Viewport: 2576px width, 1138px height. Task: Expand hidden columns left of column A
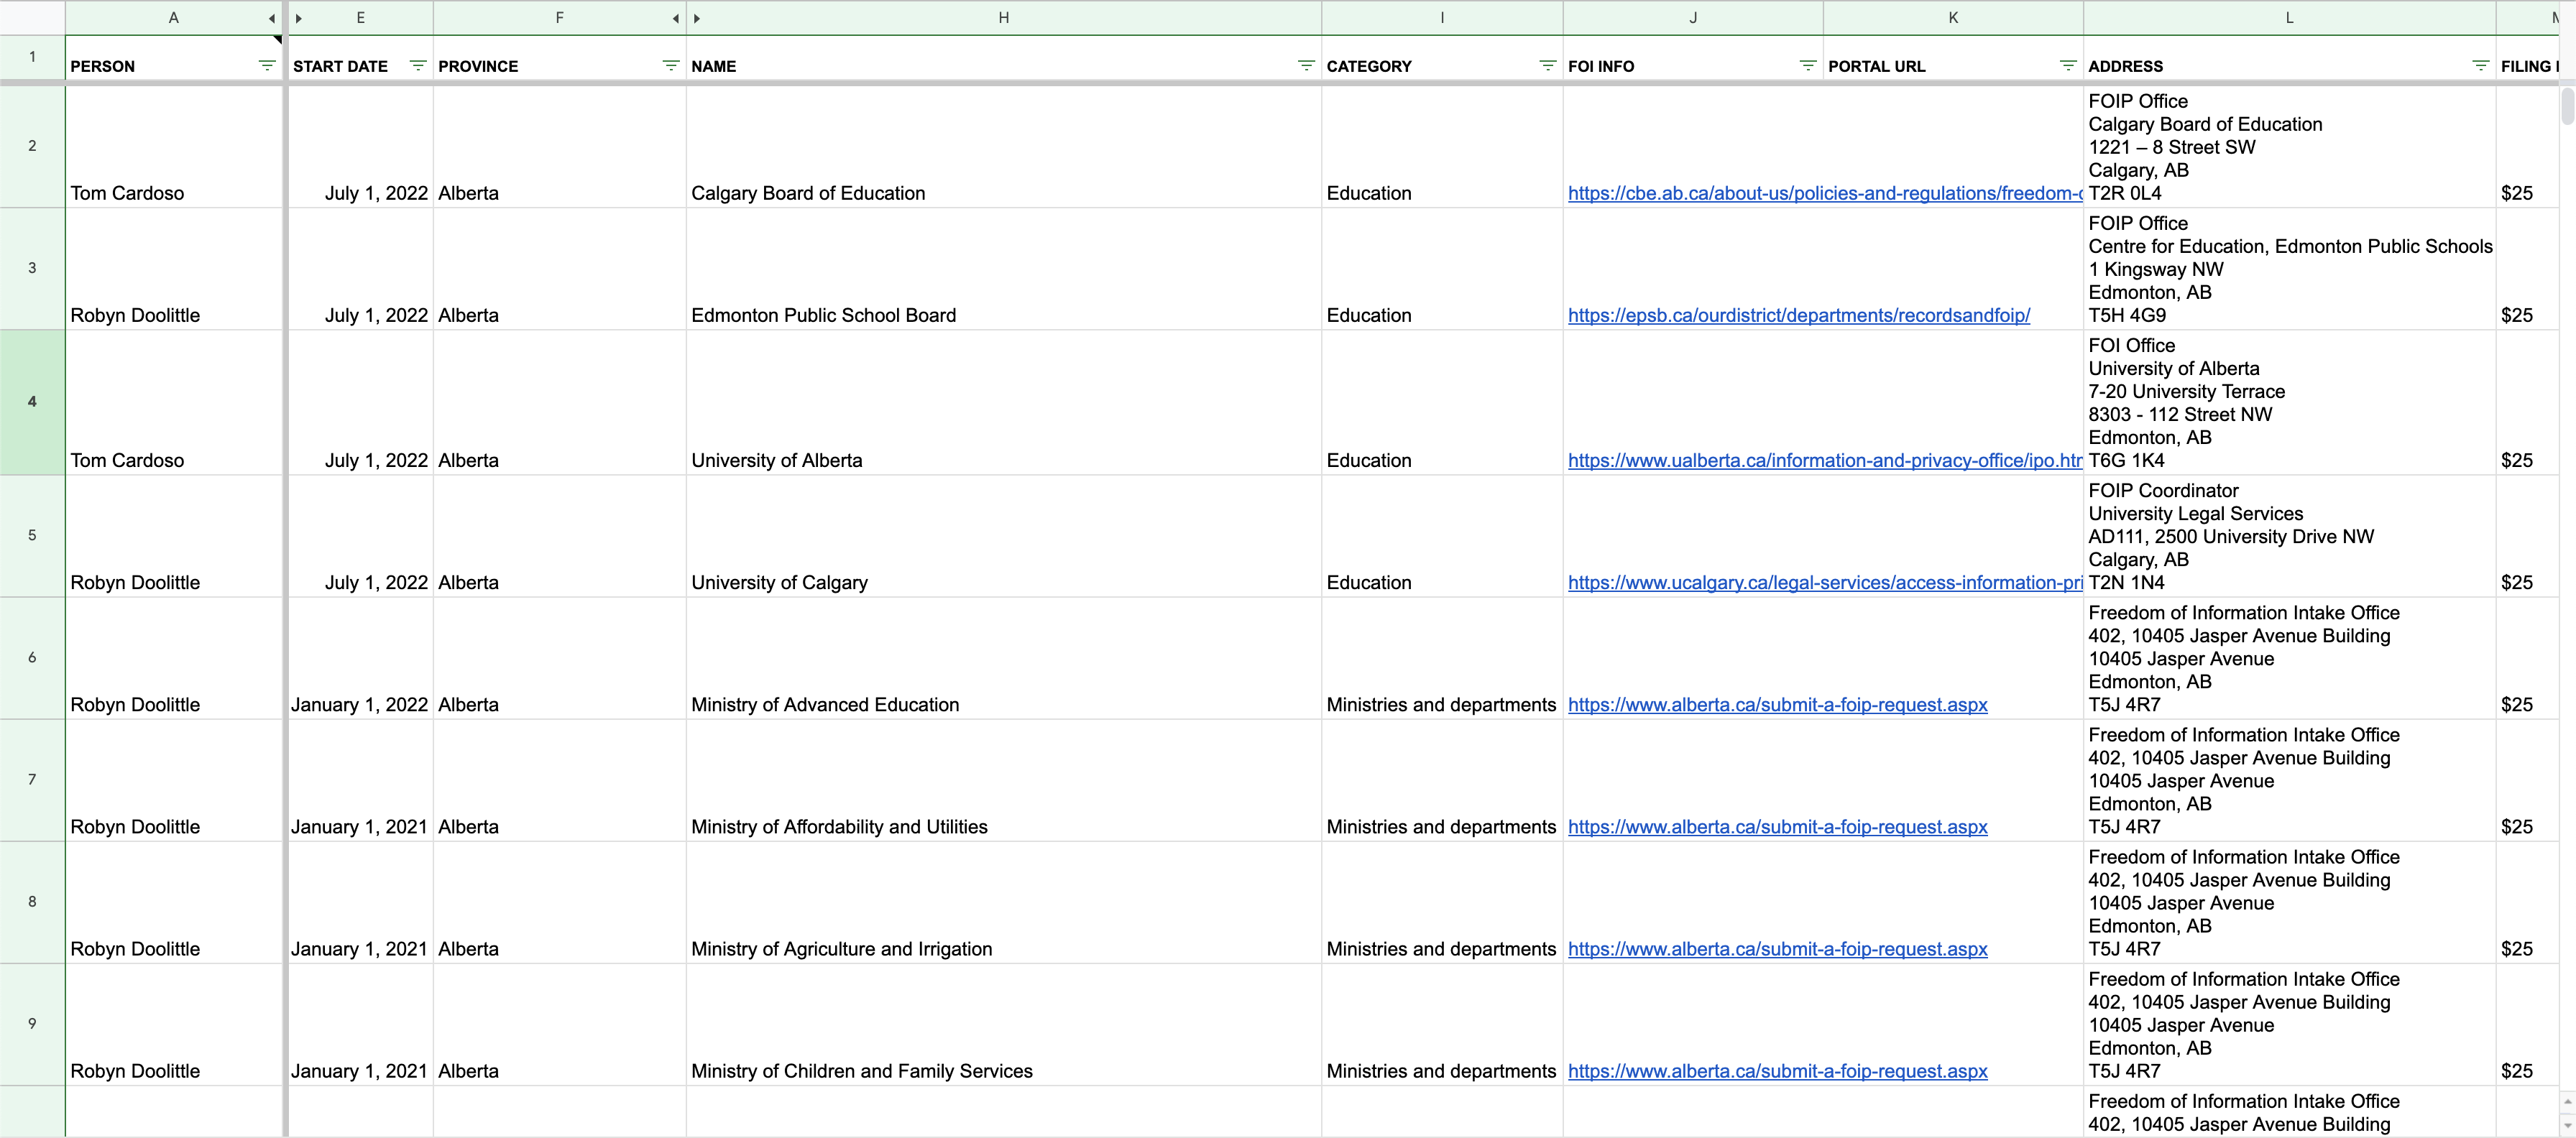coord(272,17)
